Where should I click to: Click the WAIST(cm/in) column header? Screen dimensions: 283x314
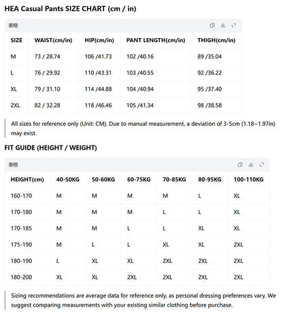[x=53, y=40]
